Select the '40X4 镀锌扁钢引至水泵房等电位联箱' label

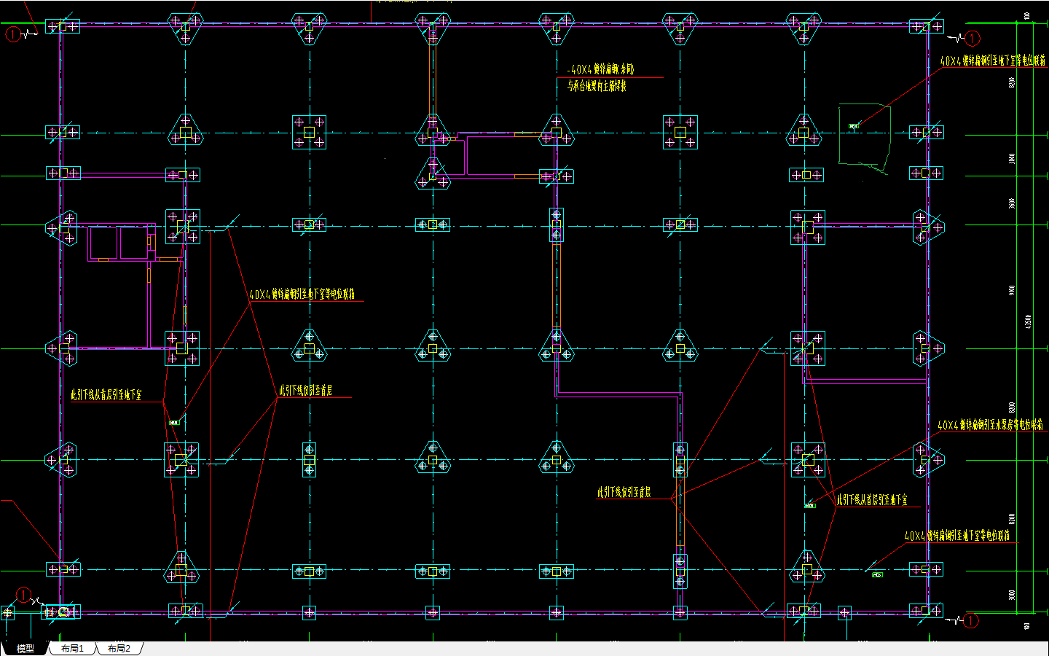click(x=990, y=425)
